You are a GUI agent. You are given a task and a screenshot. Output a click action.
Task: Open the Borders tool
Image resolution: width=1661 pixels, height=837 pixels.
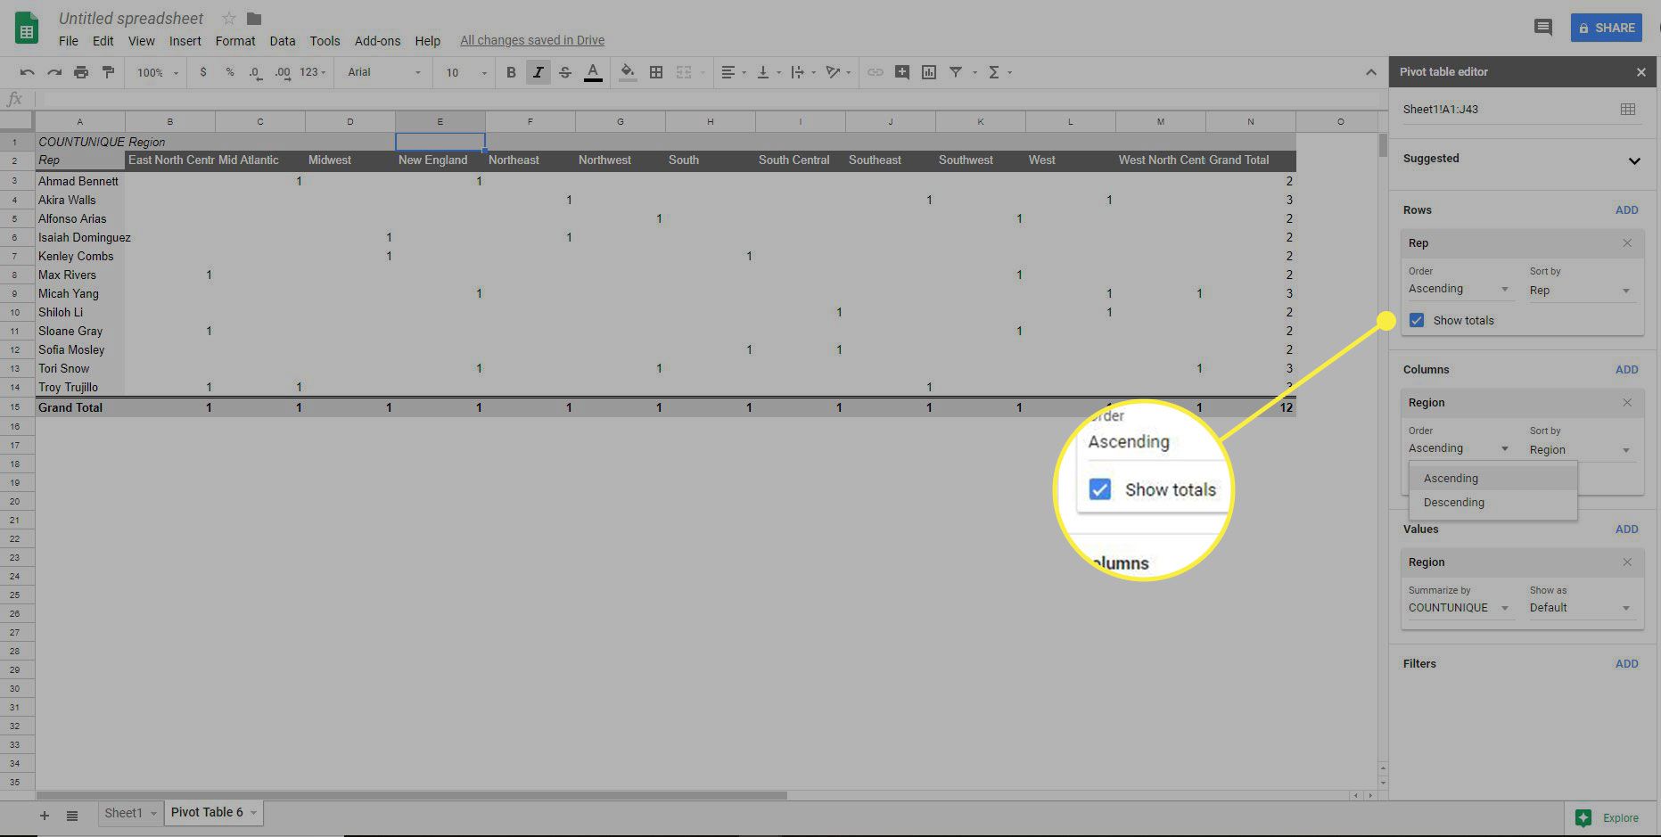click(x=656, y=72)
